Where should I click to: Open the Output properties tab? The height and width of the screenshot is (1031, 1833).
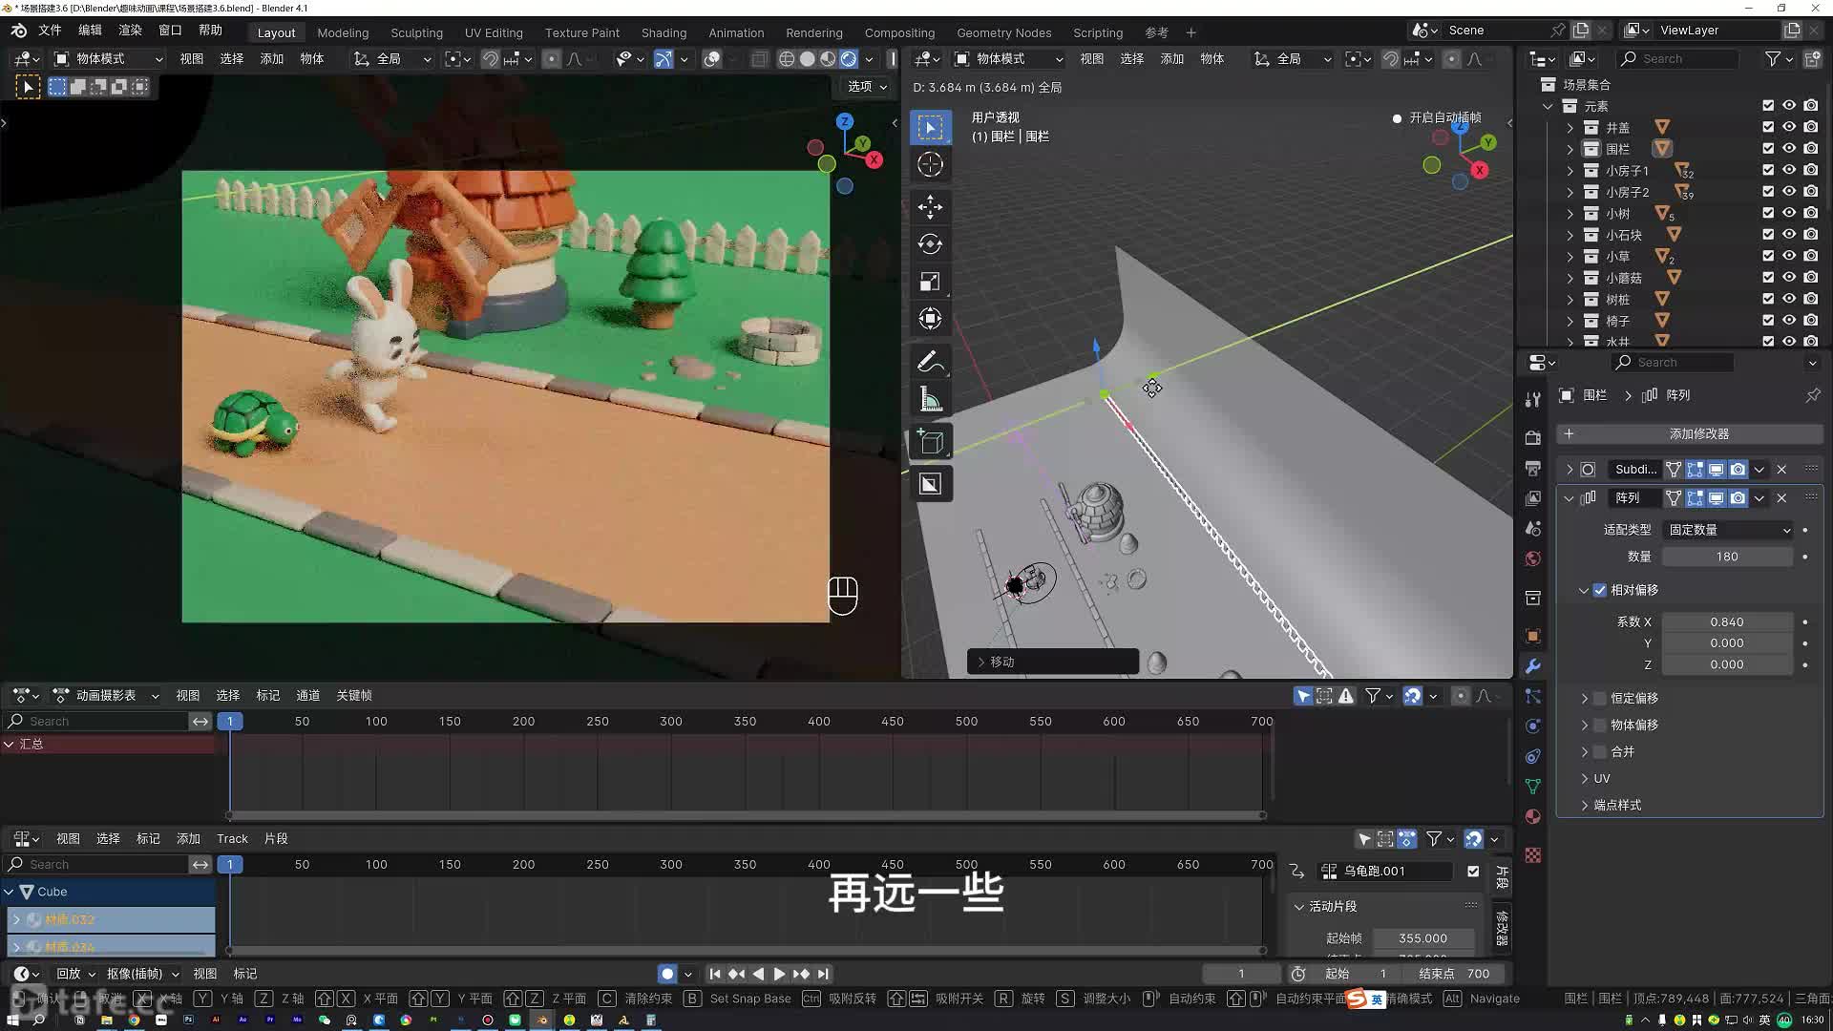tap(1532, 468)
